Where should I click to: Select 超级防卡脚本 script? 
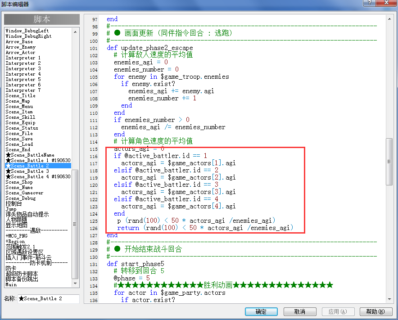(22, 274)
